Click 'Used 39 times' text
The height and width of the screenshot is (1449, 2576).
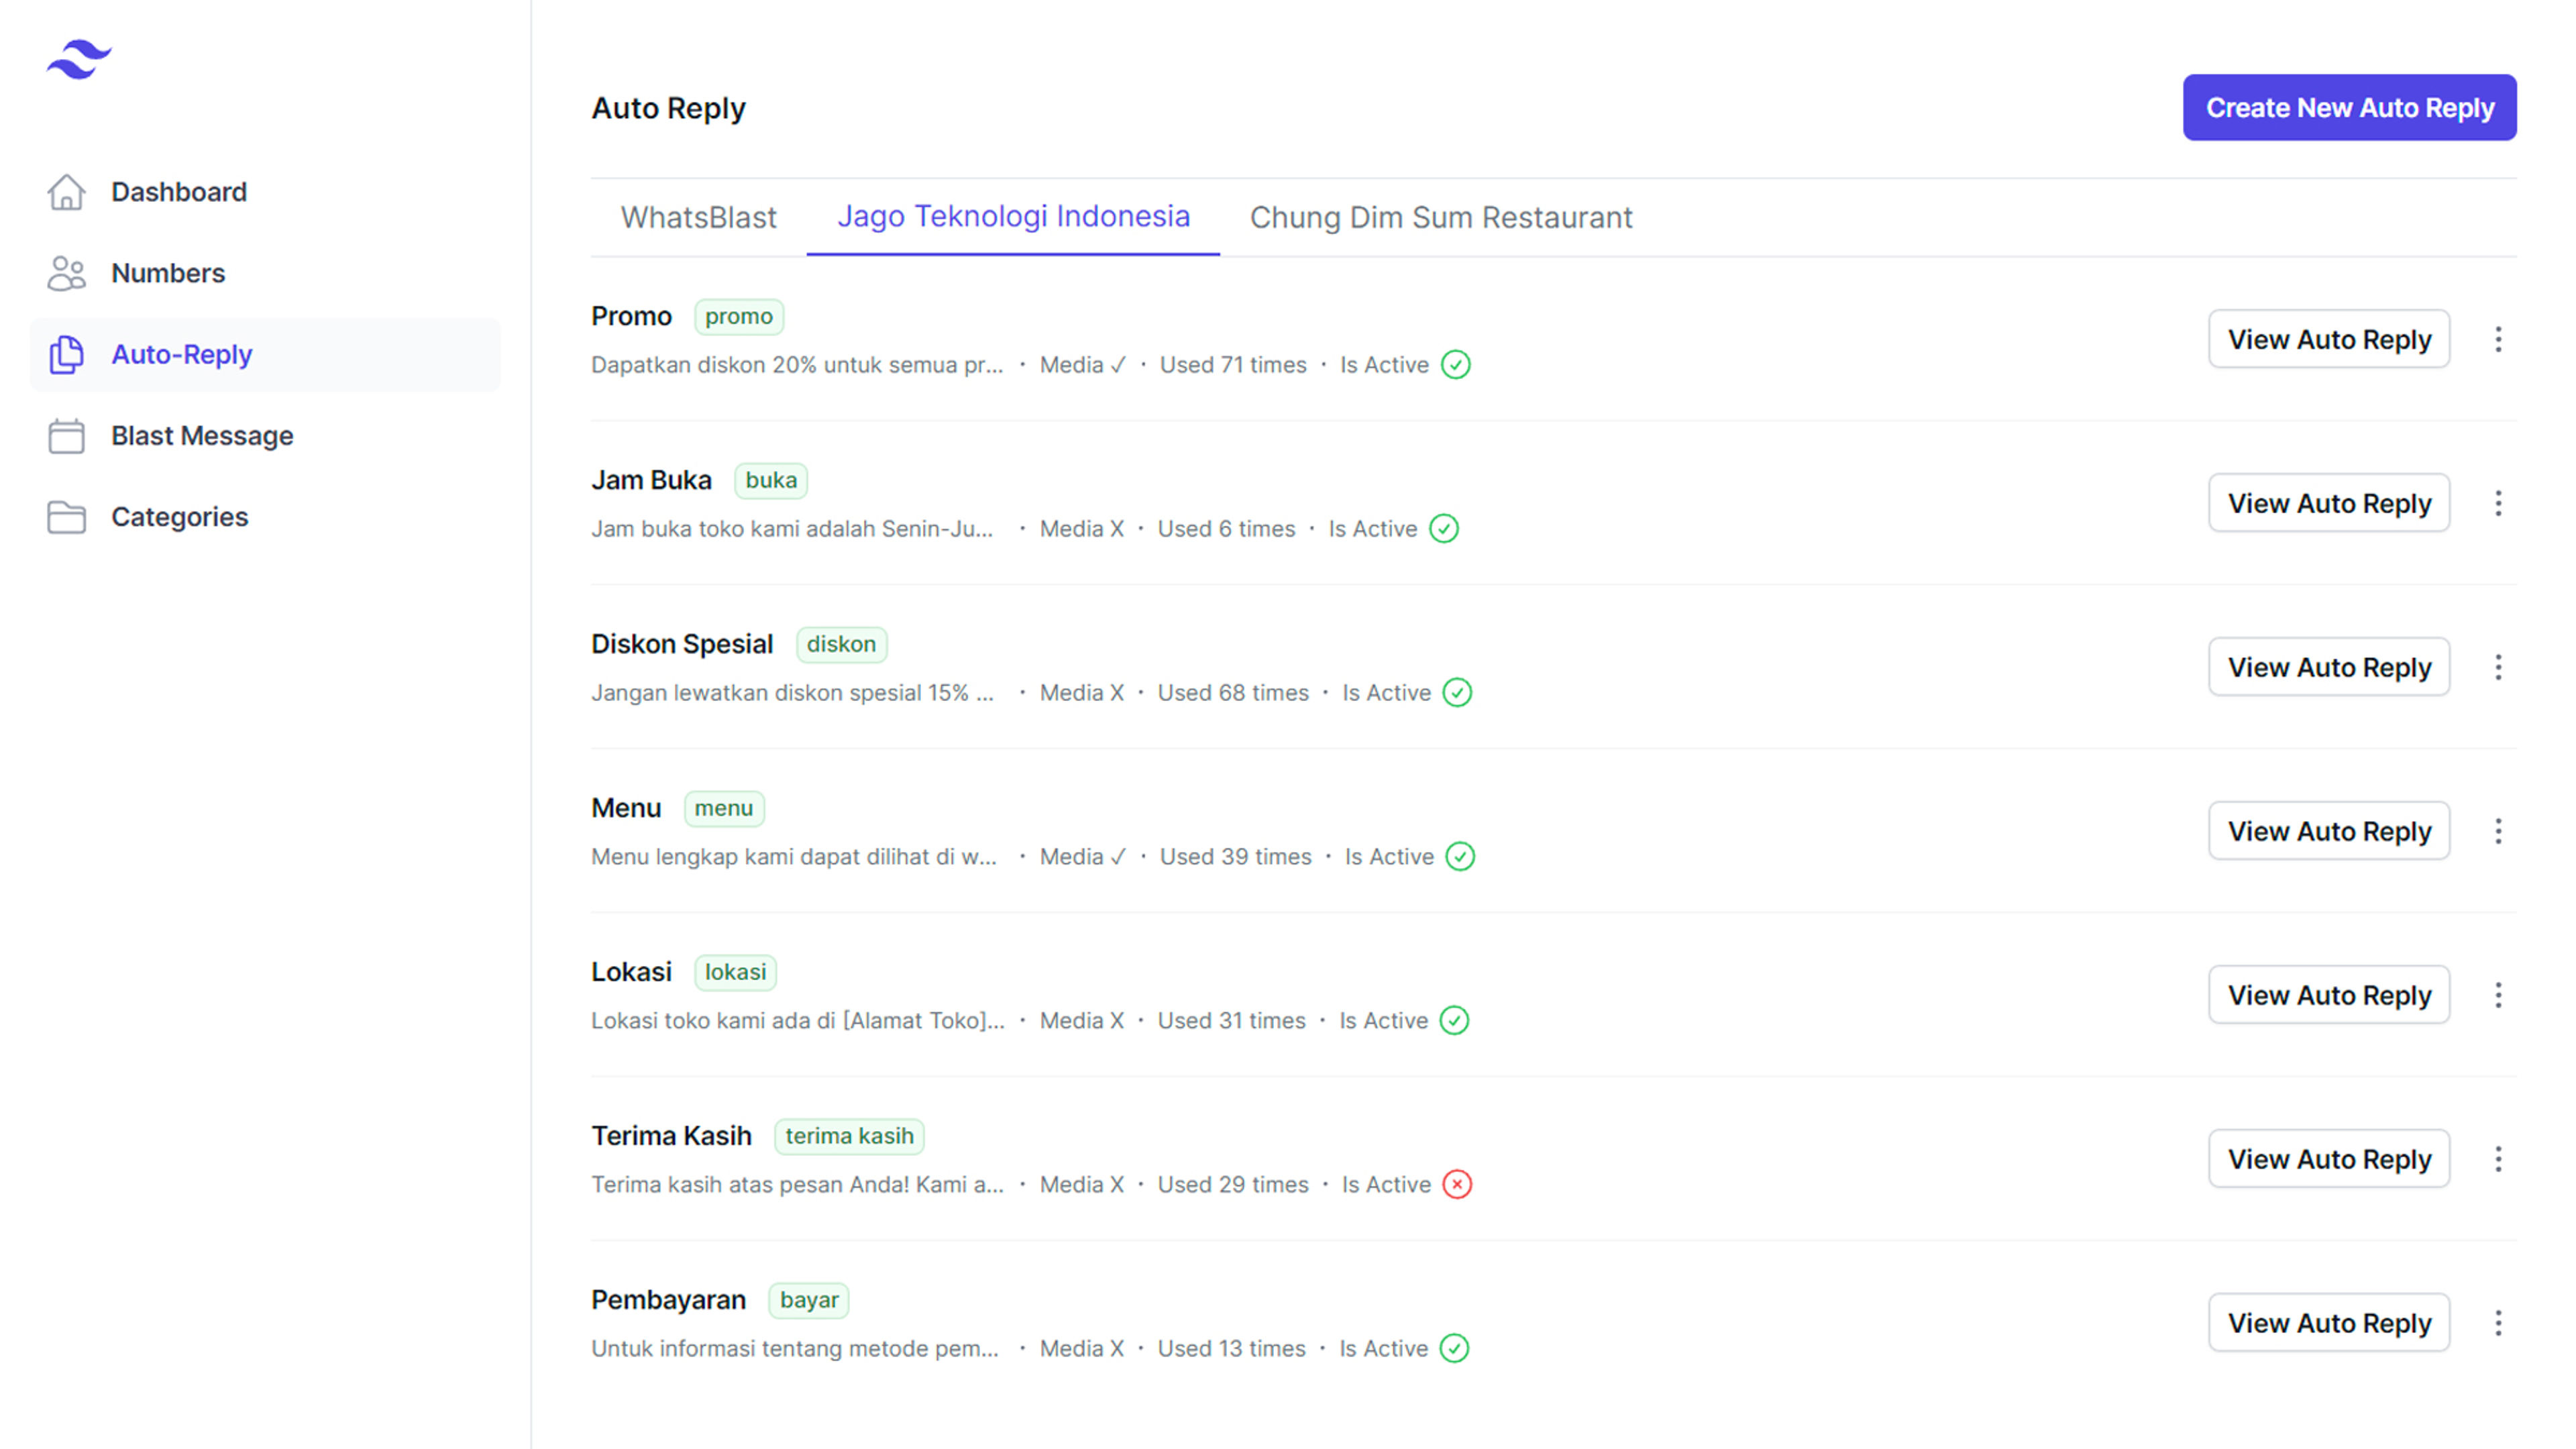pos(1235,857)
